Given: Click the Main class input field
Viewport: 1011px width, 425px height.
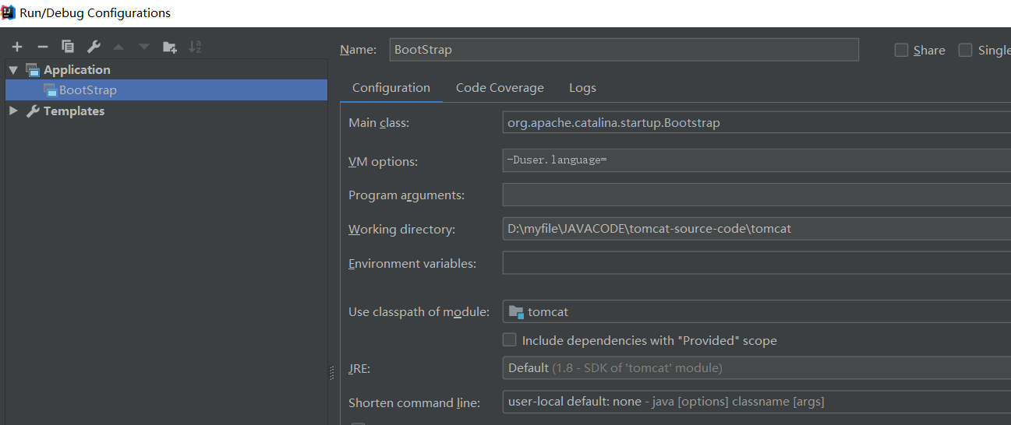Looking at the screenshot, I should (756, 122).
